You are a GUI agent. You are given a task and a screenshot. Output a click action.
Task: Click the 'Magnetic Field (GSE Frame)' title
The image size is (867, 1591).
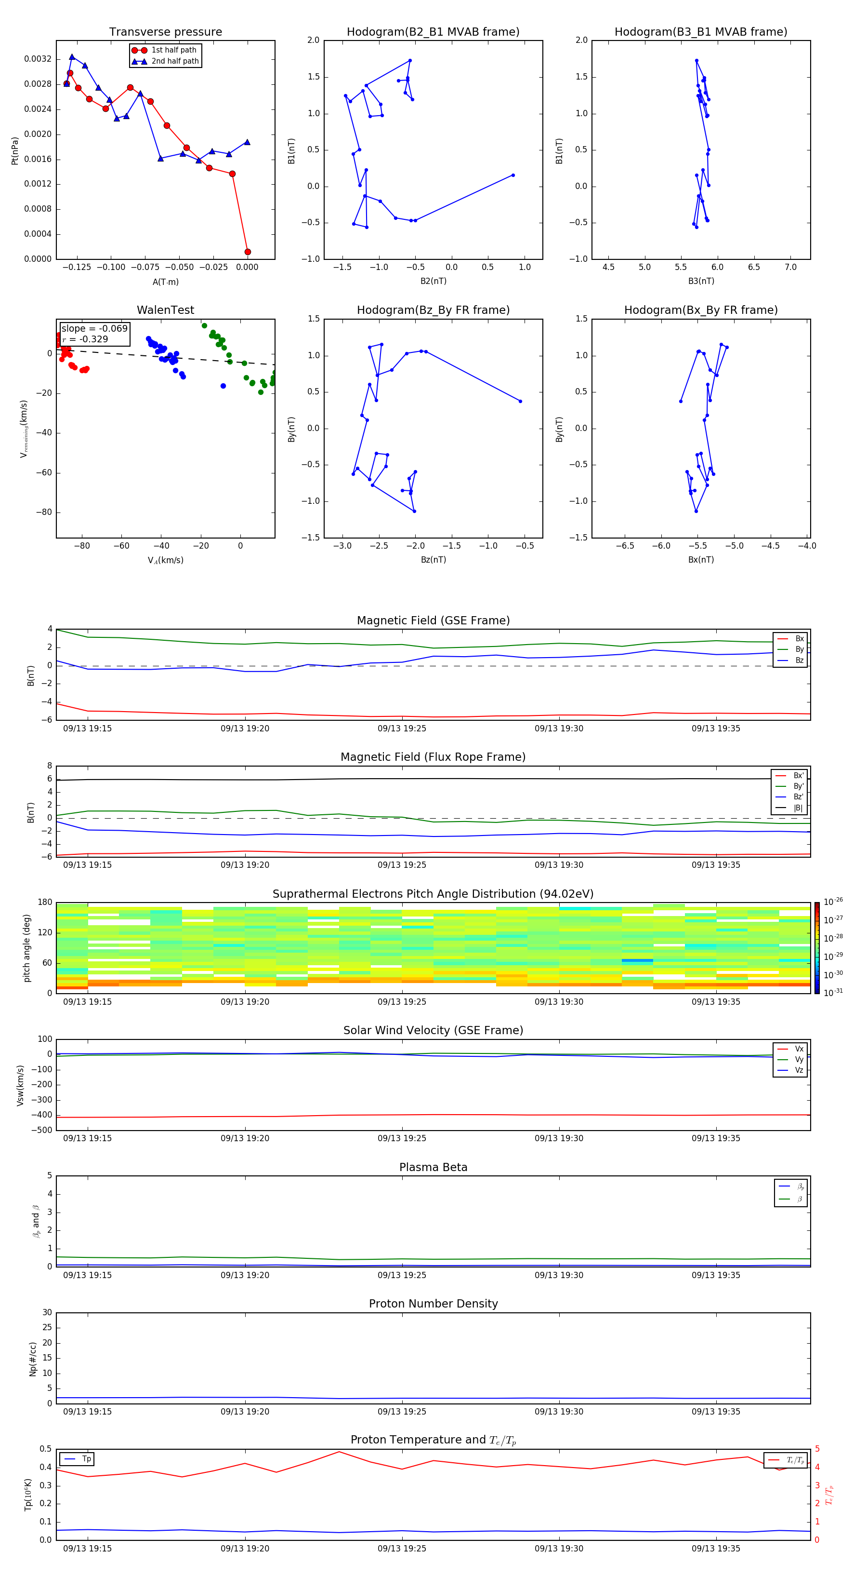tap(433, 620)
